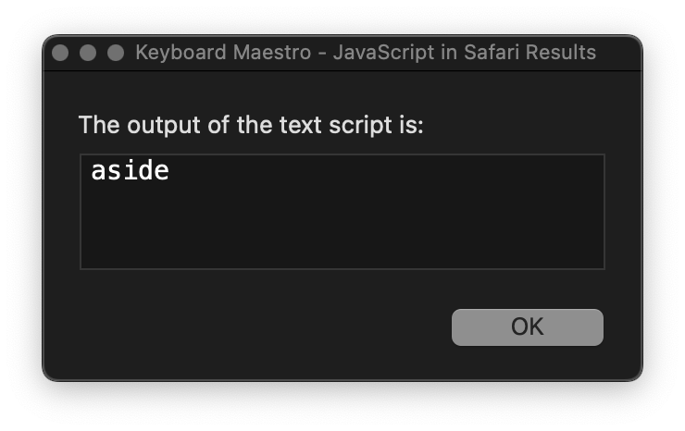Click the bottom edge of output text box
This screenshot has width=685, height=431.
coord(342,268)
